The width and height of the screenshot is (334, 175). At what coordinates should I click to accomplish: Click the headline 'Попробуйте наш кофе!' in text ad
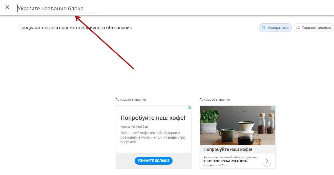[x=153, y=118]
